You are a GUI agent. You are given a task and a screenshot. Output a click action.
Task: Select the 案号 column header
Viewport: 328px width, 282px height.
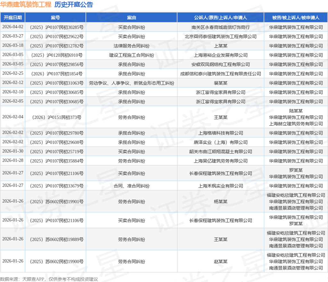click(55, 18)
